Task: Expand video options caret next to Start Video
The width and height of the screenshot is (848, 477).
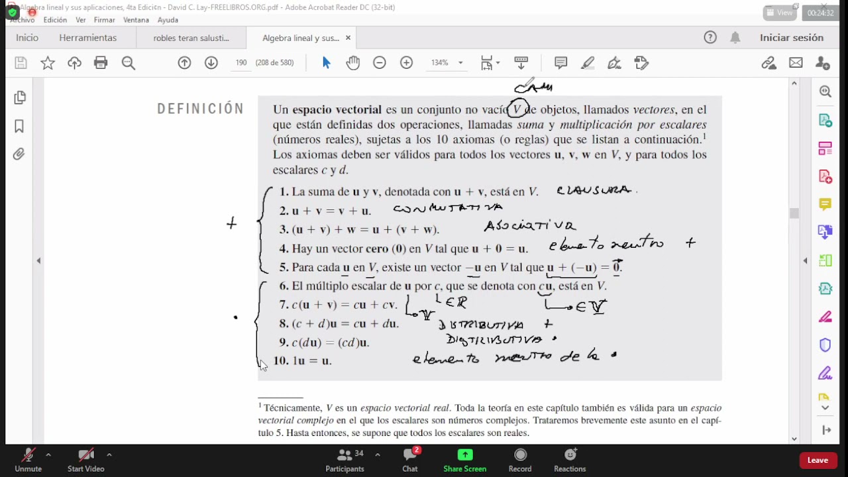Action: [109, 454]
